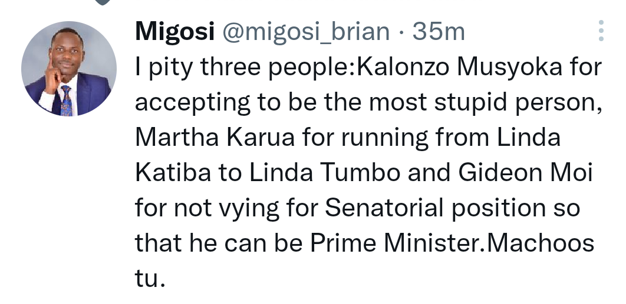Click the name Gideon Moi in the tweet
The height and width of the screenshot is (304, 626).
[525, 172]
